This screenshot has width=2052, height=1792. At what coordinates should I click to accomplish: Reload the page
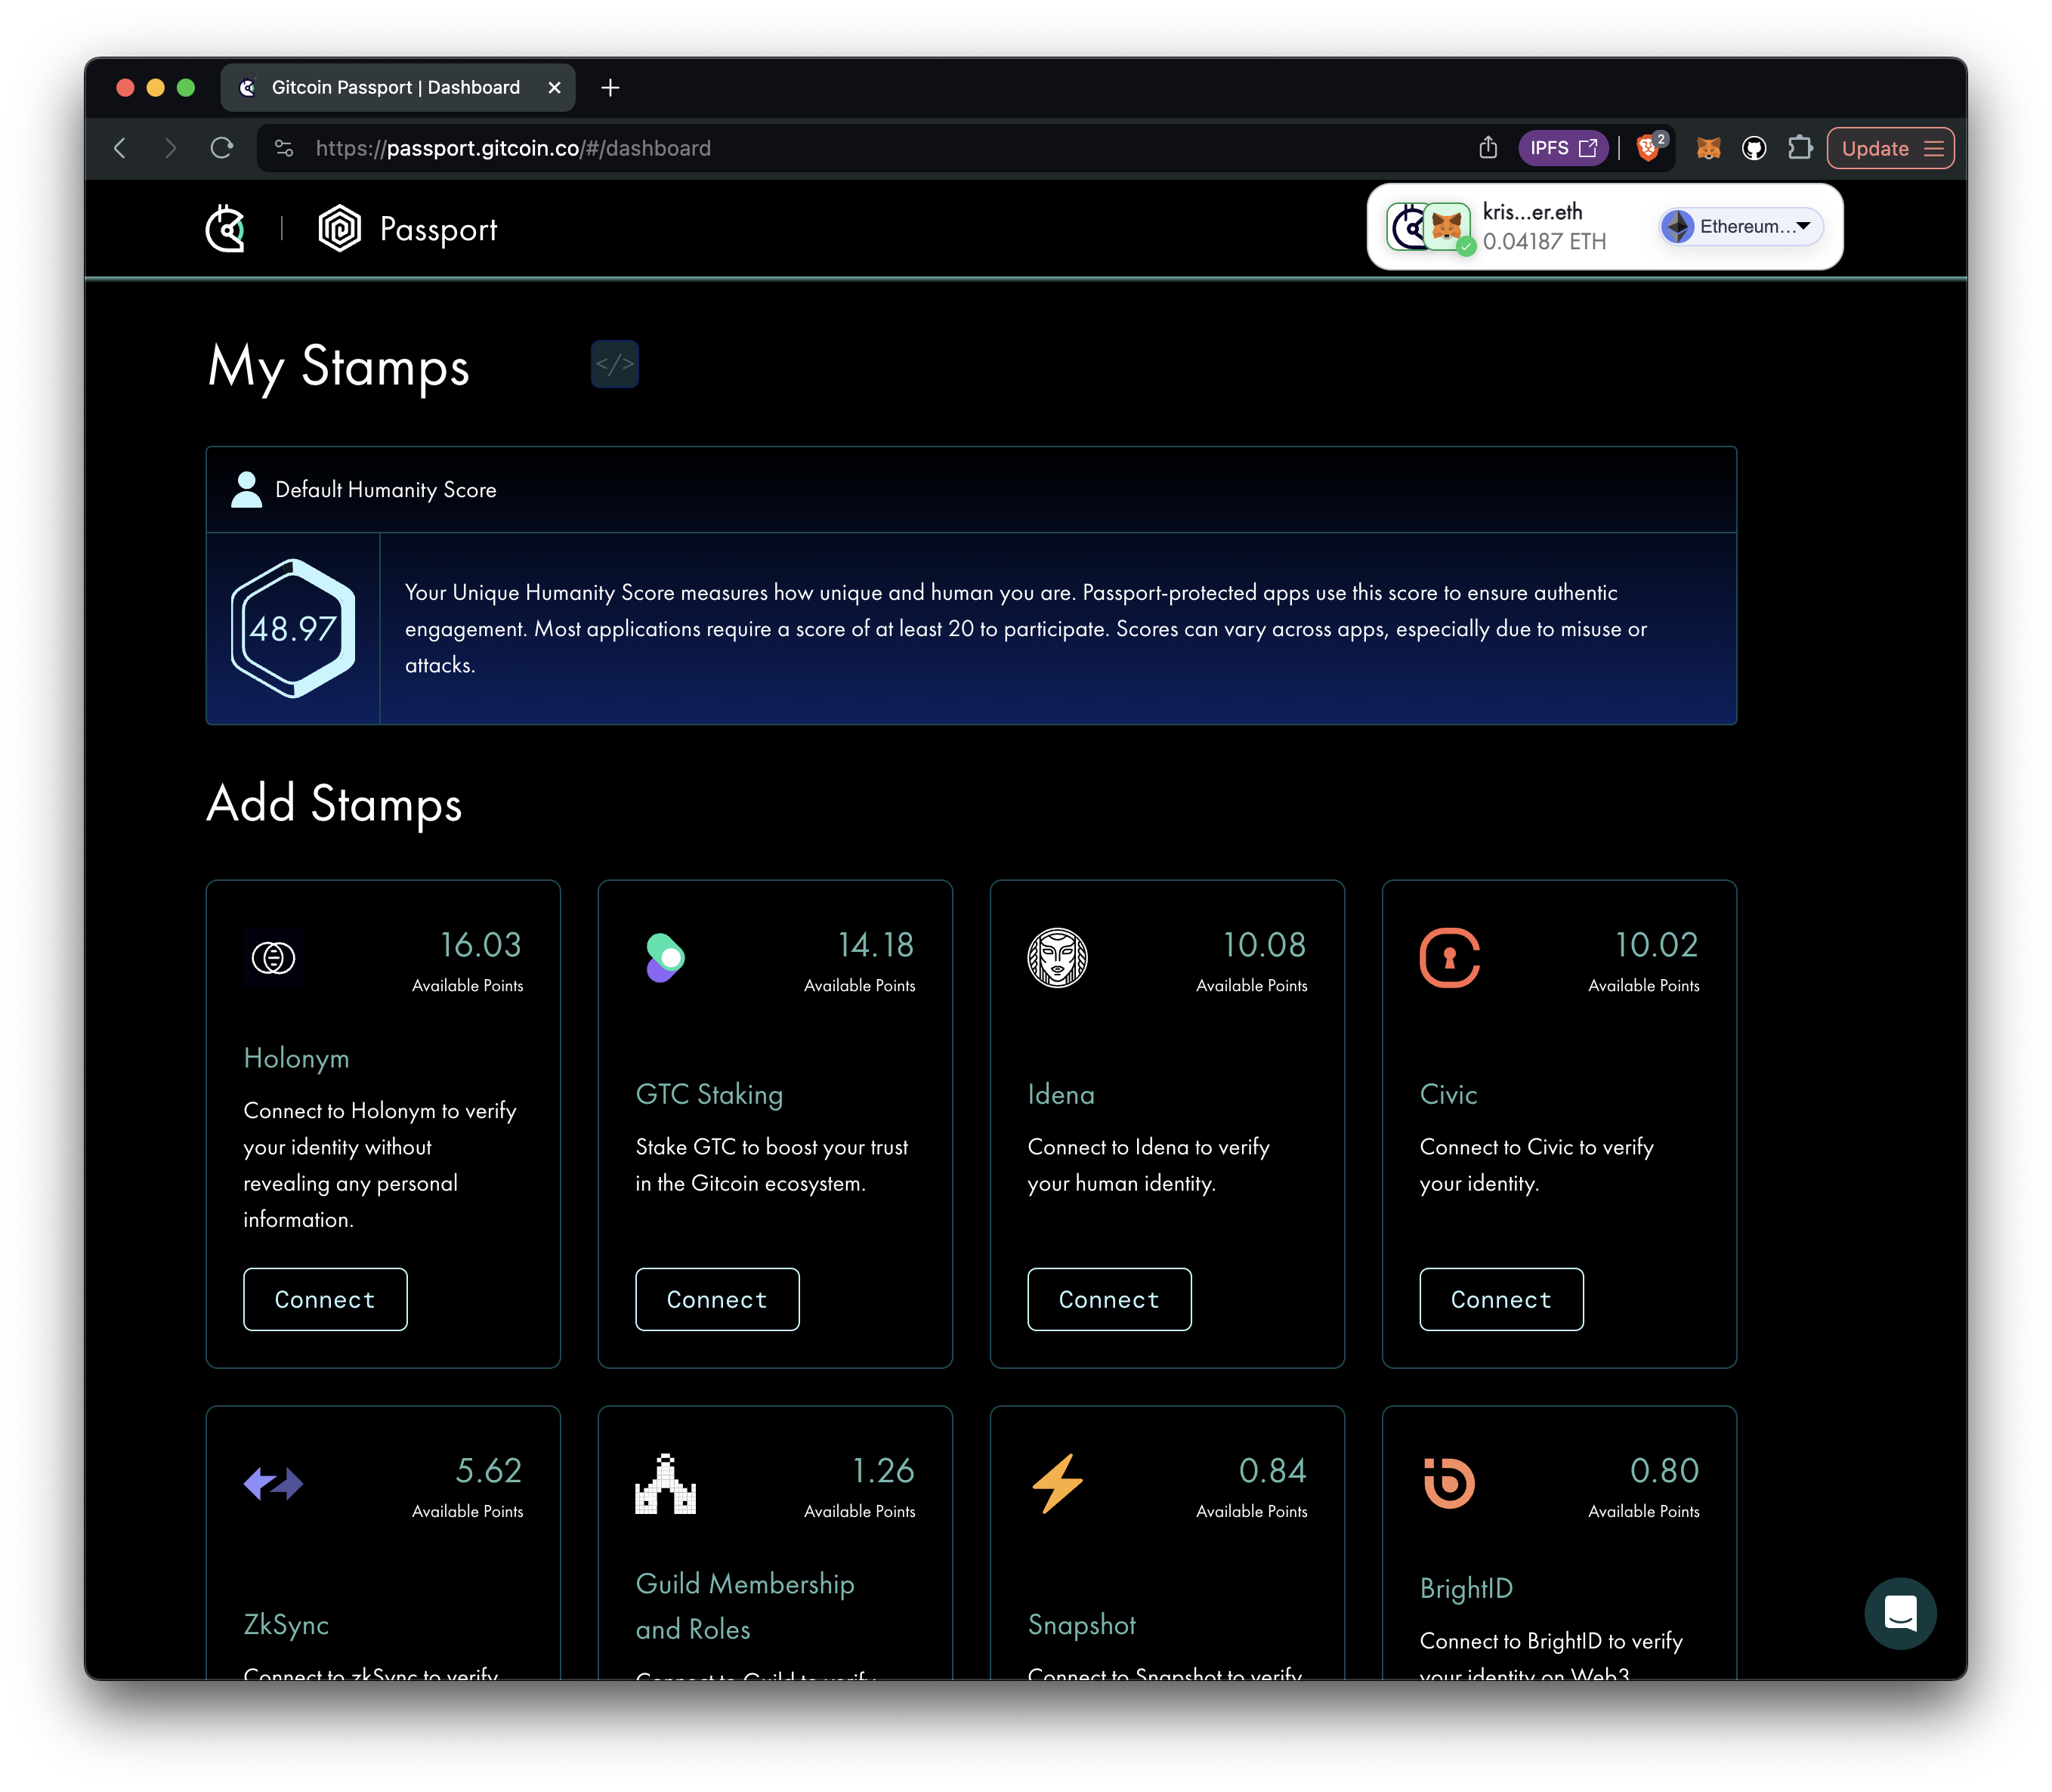click(x=221, y=148)
